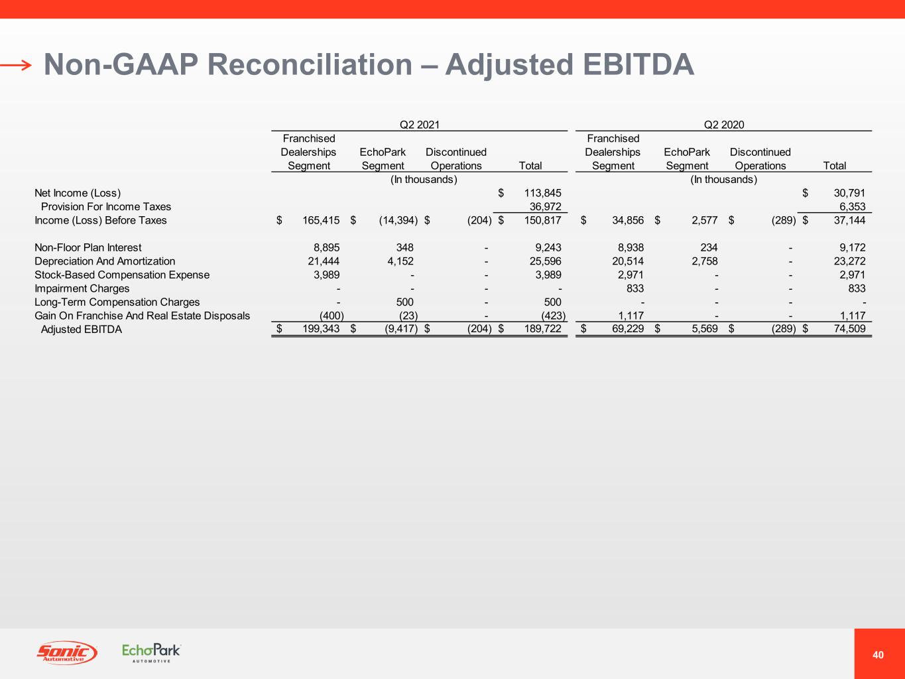905x679 pixels.
Task: Click the Q2 2021 column group header
Action: pos(419,124)
